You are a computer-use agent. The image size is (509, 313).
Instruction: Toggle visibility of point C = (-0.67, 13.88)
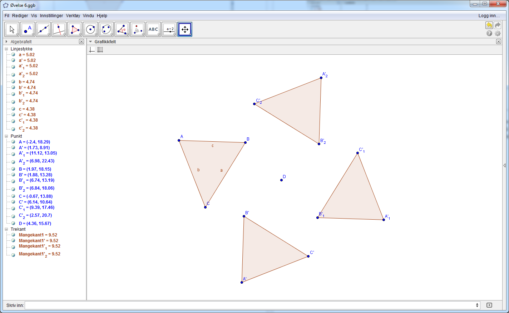pos(13,196)
